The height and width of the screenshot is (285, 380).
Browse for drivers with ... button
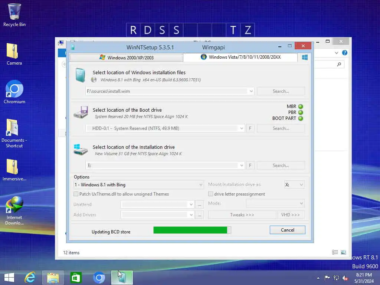click(199, 215)
